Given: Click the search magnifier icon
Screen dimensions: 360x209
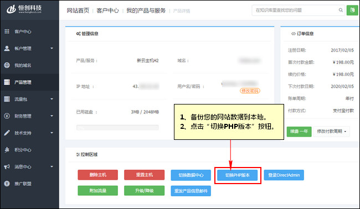Looking at the screenshot, I should click(341, 10).
